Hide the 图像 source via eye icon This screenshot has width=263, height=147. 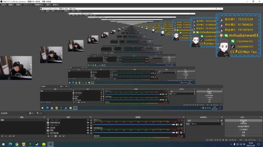[x=88, y=130]
